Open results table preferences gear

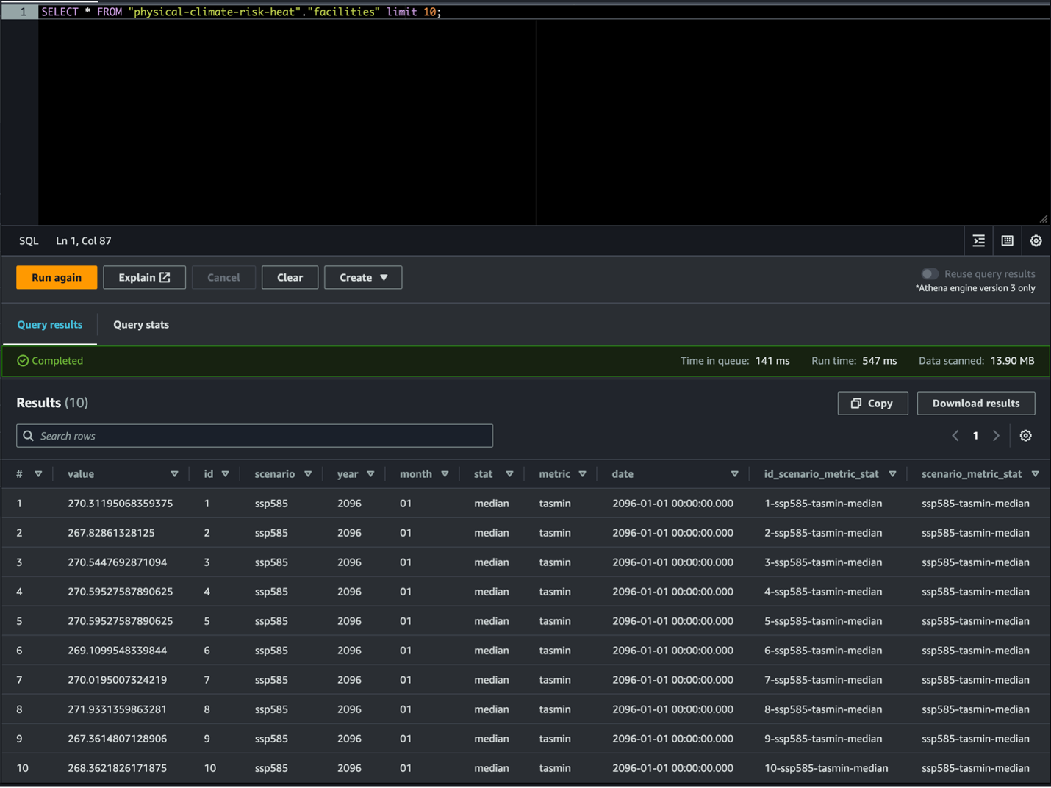pyautogui.click(x=1025, y=436)
